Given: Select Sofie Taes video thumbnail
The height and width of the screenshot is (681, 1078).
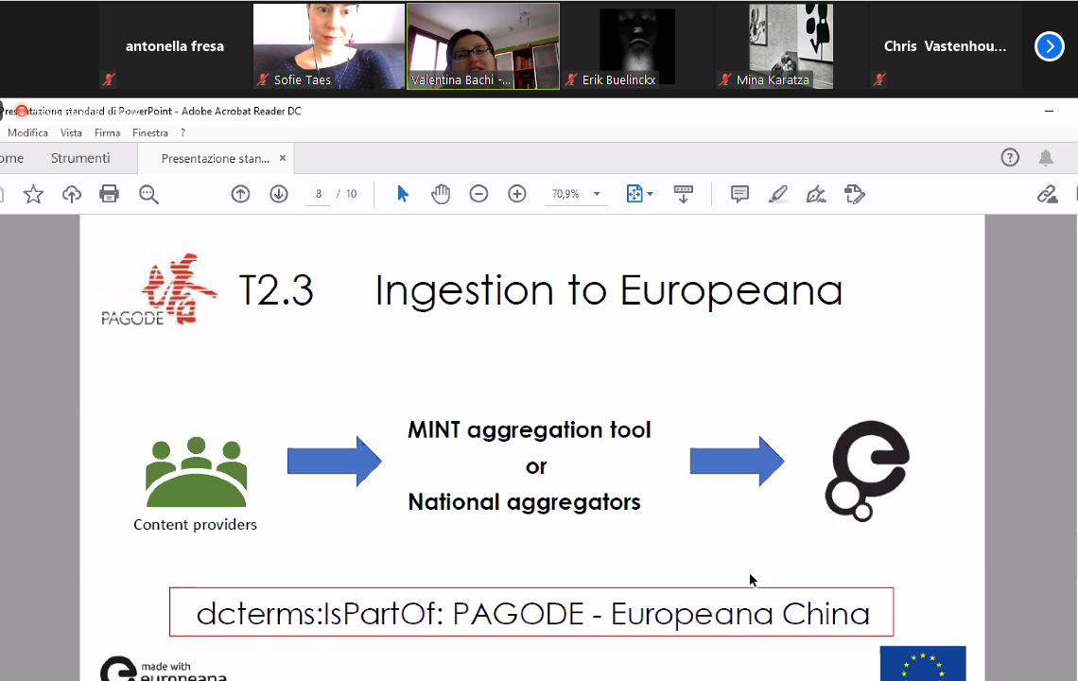Looking at the screenshot, I should pos(329,46).
